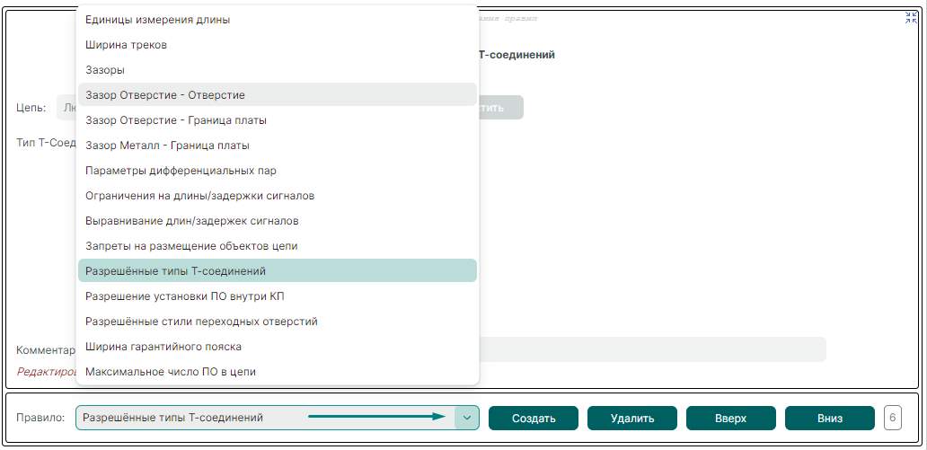
Task: Click the comment input field
Action: pos(651,349)
